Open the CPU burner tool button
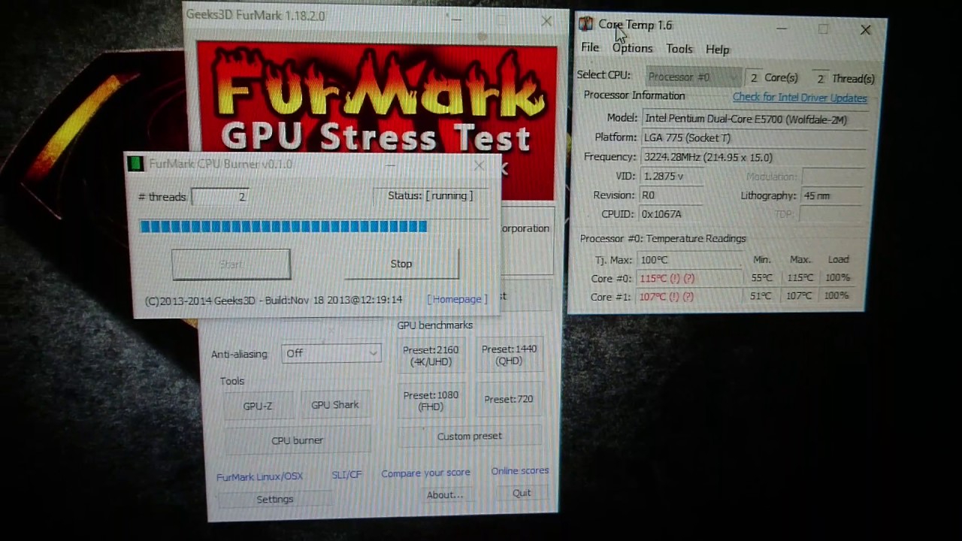Image resolution: width=962 pixels, height=541 pixels. pyautogui.click(x=297, y=440)
